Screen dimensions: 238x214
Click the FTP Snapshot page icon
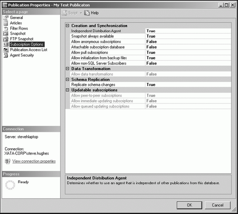point(6,39)
